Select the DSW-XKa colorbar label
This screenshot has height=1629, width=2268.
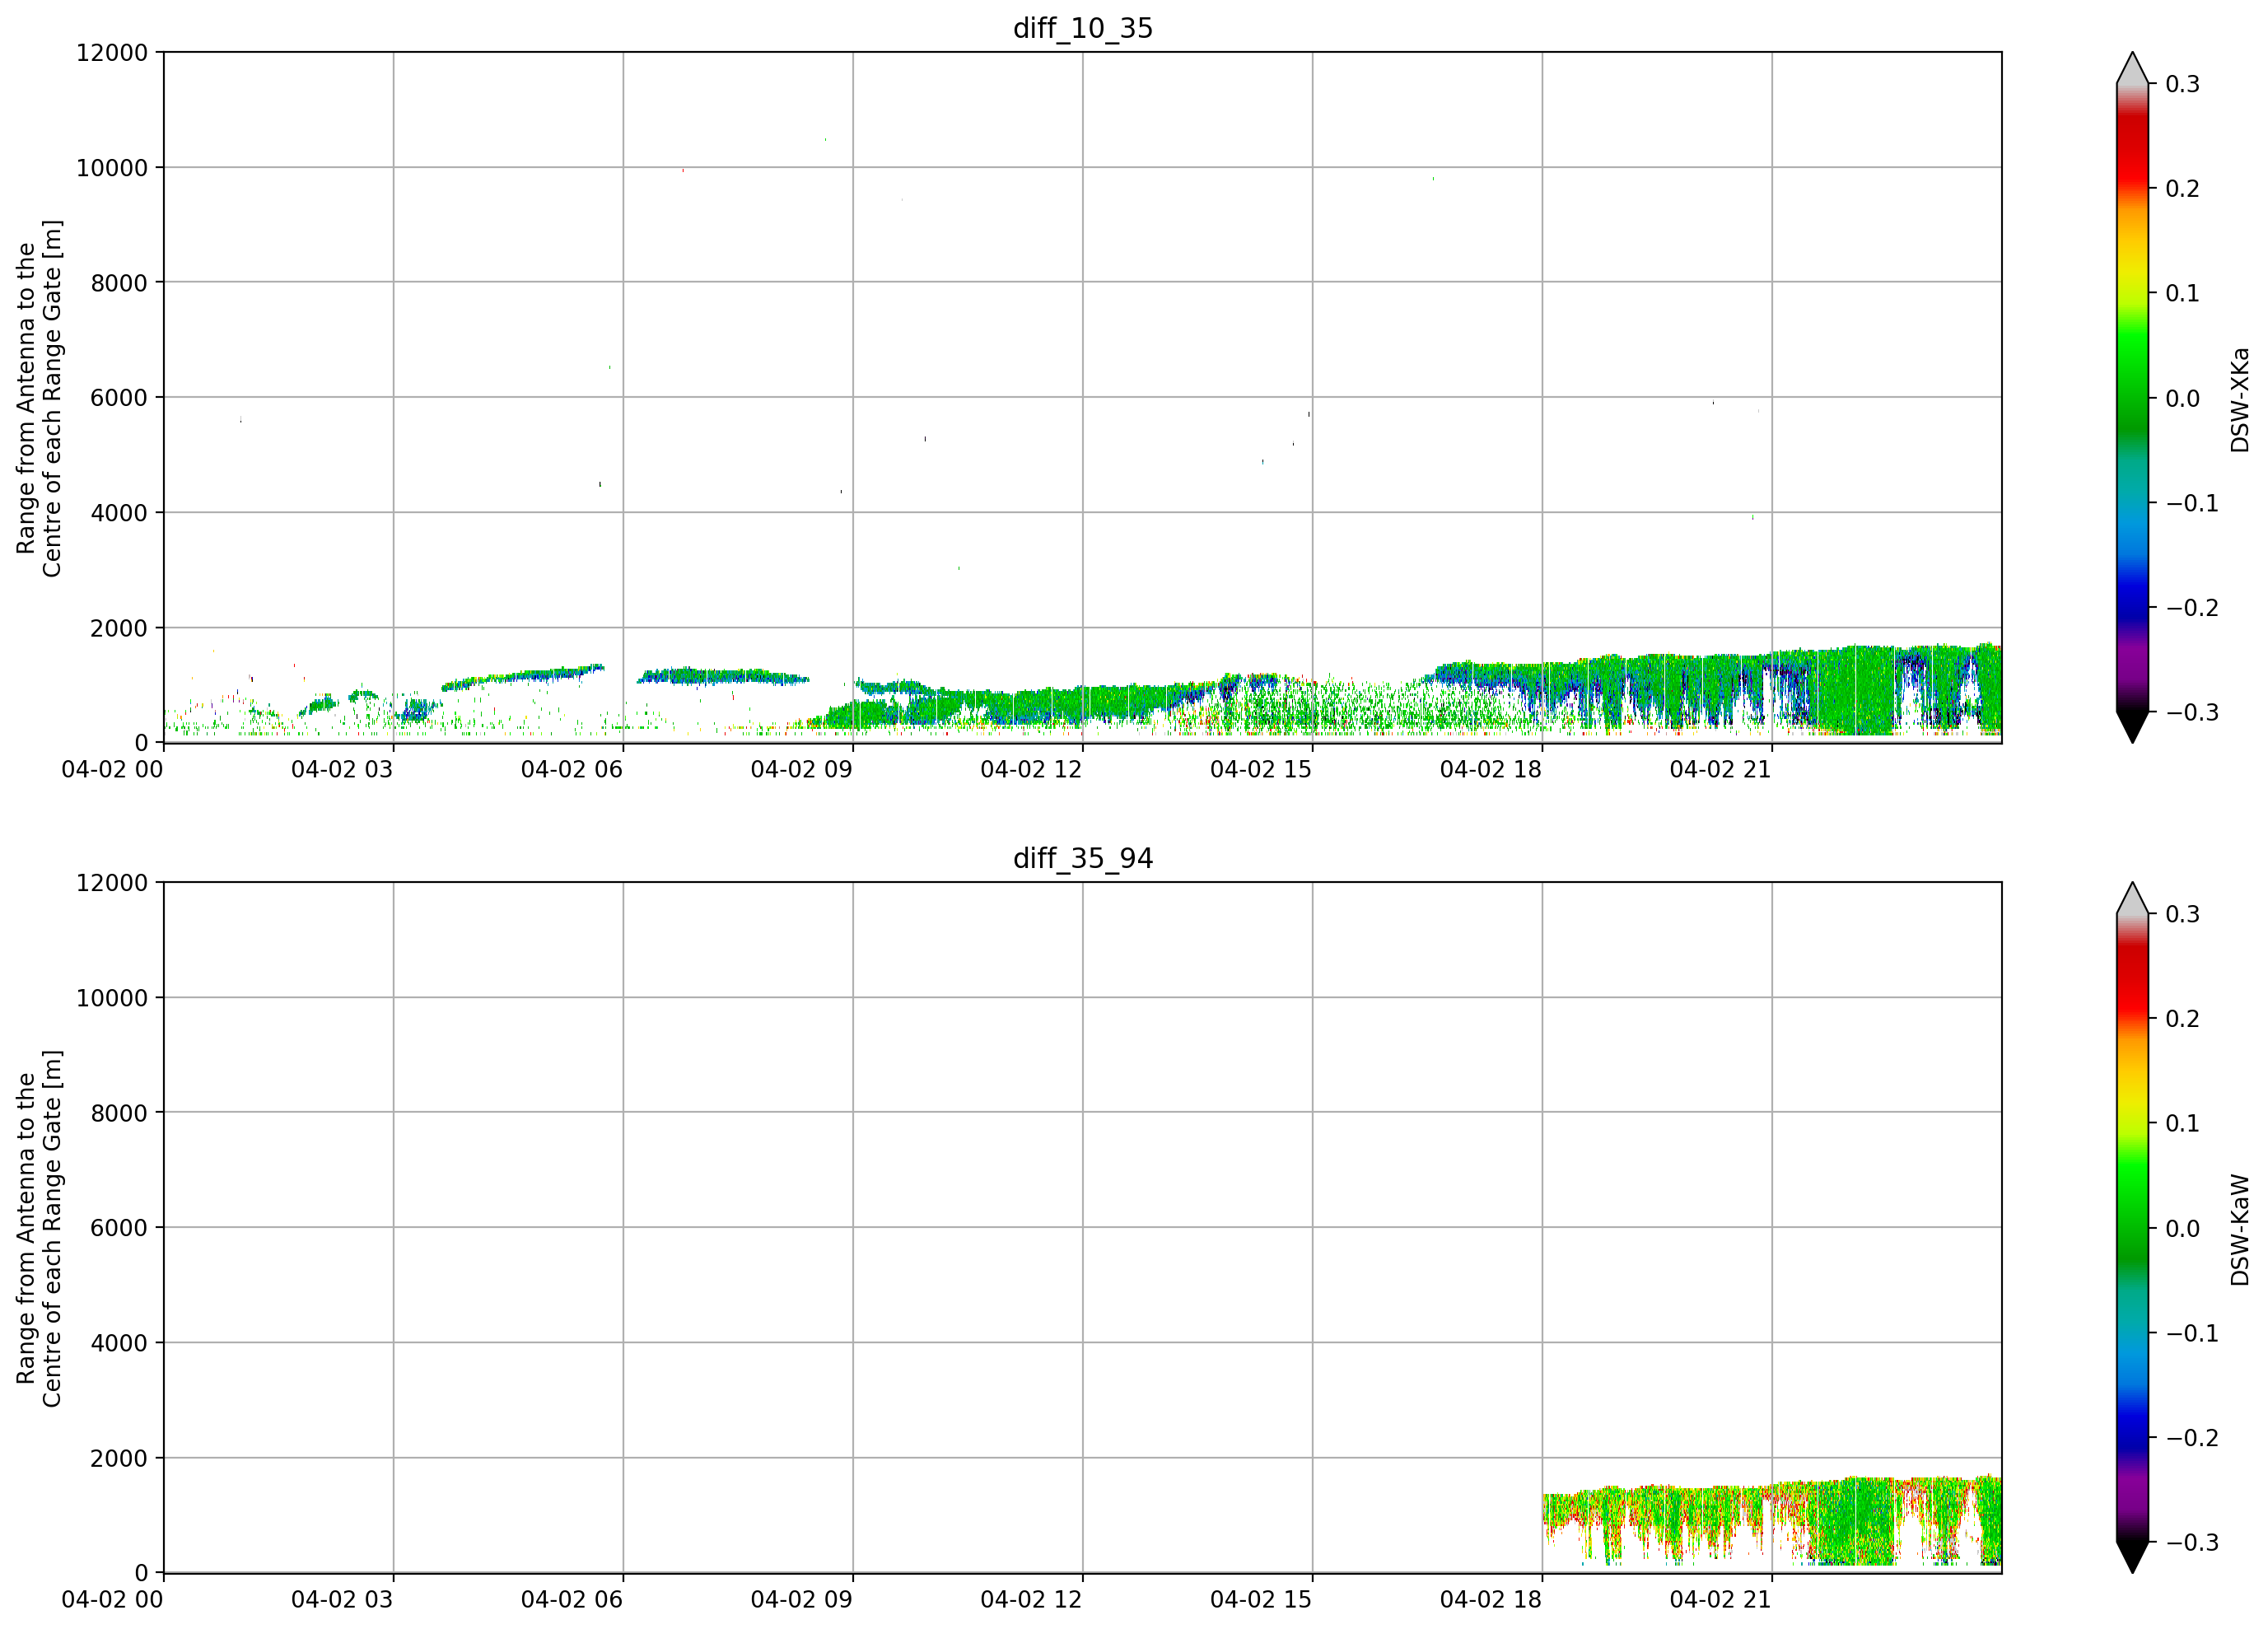tap(2240, 399)
